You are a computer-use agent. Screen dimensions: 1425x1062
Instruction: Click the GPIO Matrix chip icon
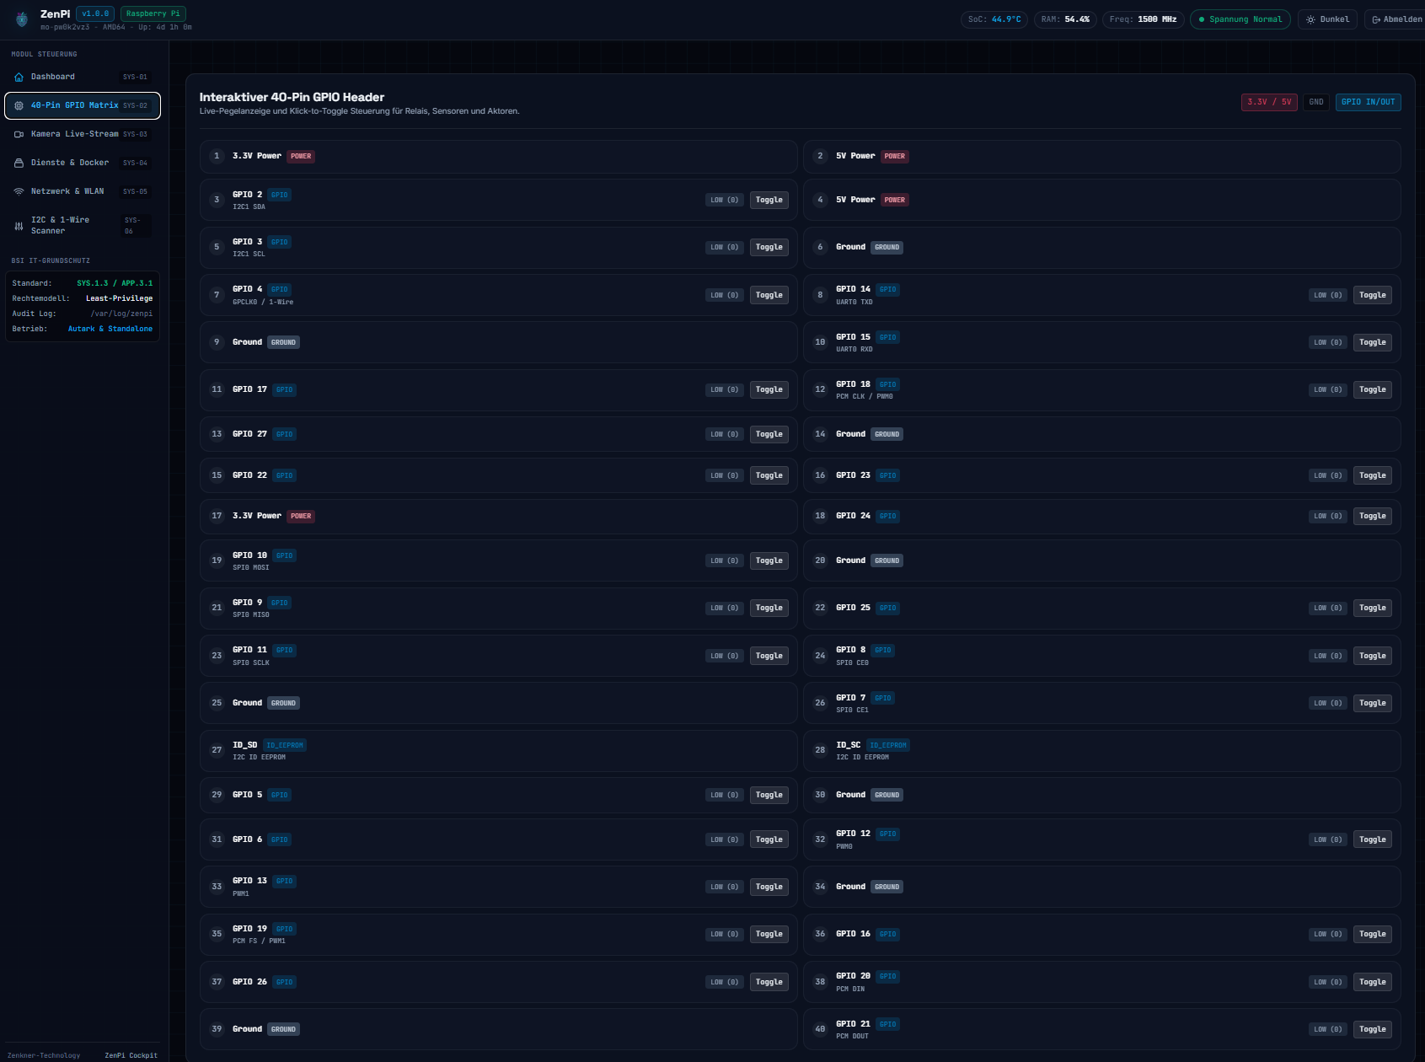[19, 105]
